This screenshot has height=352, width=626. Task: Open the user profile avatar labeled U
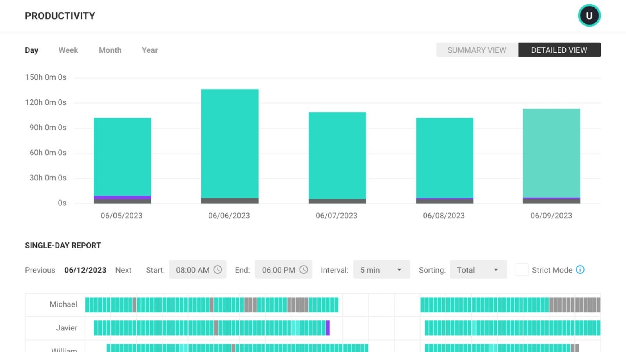click(589, 15)
